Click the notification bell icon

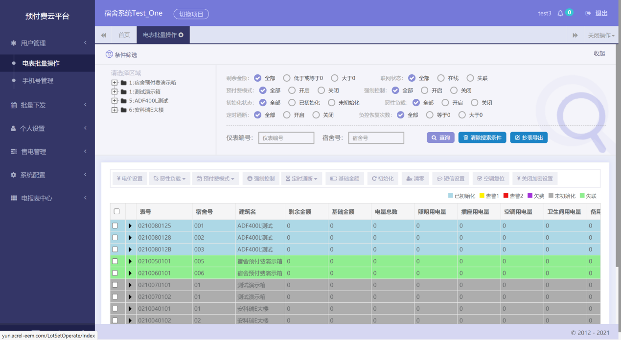560,13
